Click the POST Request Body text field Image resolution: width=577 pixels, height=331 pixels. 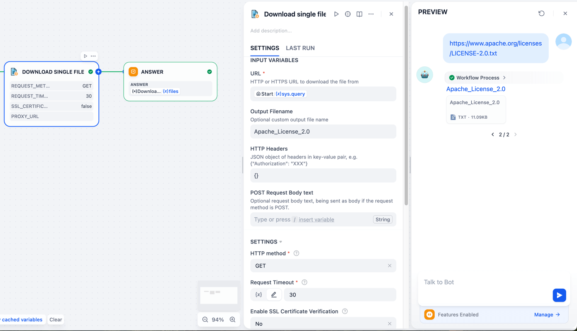click(x=323, y=220)
